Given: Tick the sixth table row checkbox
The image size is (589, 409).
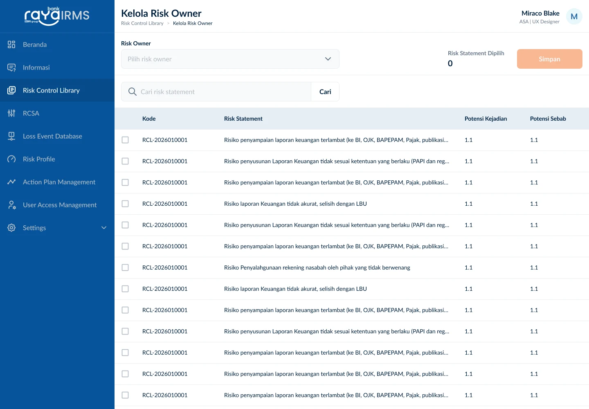Looking at the screenshot, I should [125, 246].
